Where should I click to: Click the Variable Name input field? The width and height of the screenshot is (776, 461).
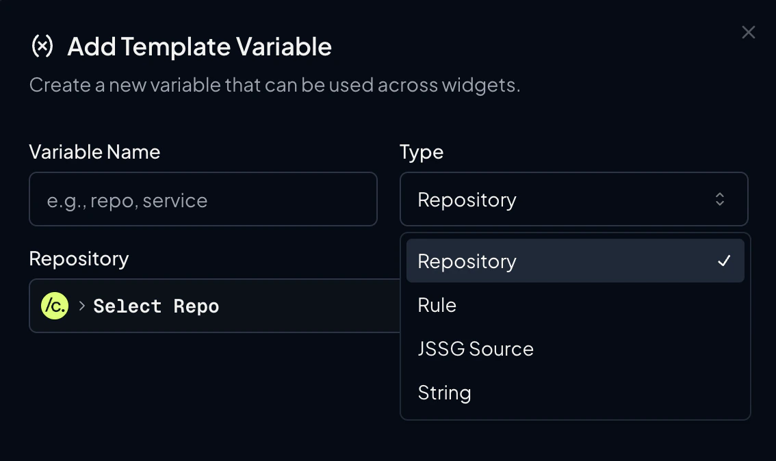tap(203, 199)
